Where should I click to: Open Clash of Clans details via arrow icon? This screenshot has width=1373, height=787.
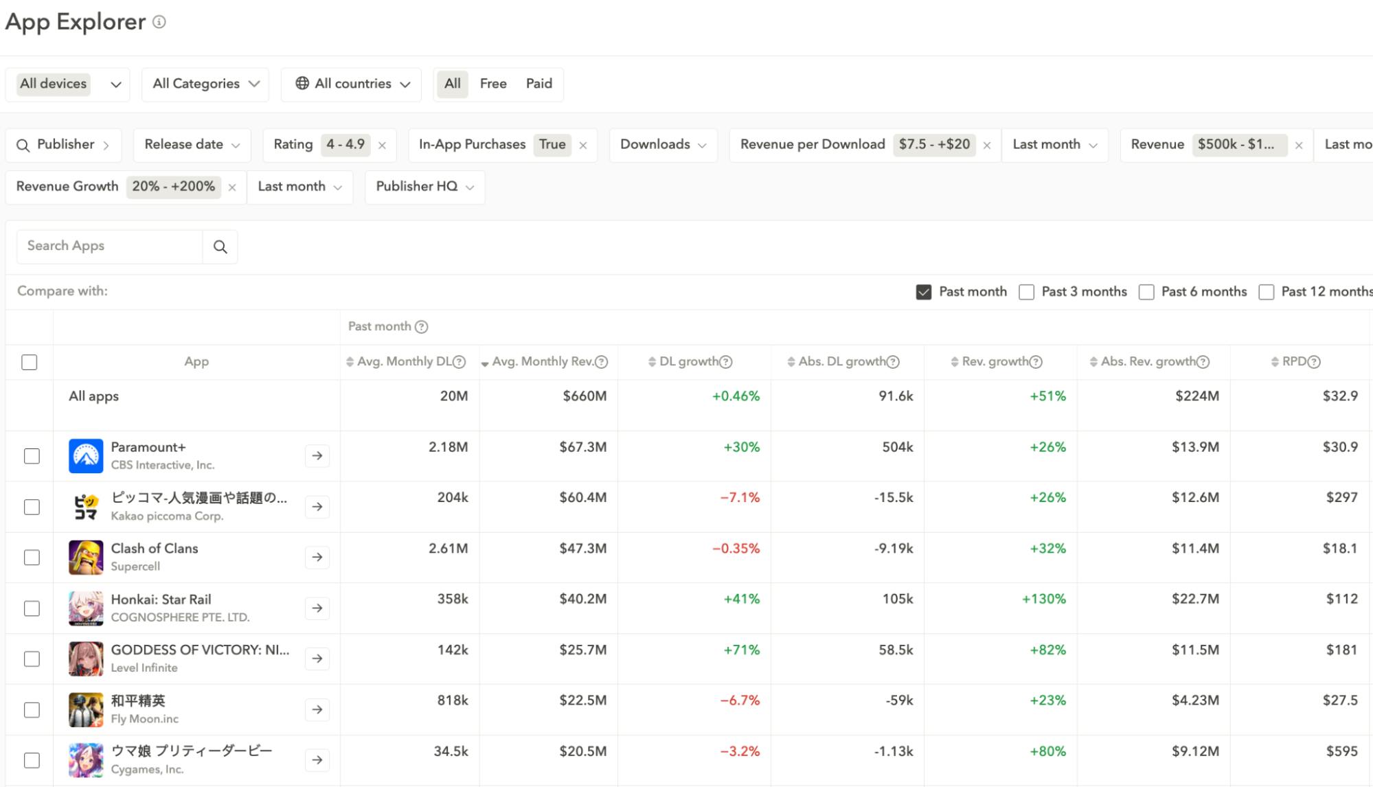317,557
